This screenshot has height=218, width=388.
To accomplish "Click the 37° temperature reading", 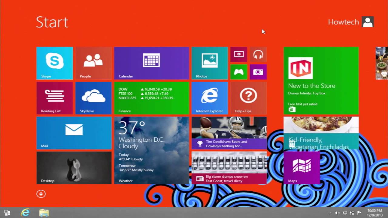I will tap(132, 127).
